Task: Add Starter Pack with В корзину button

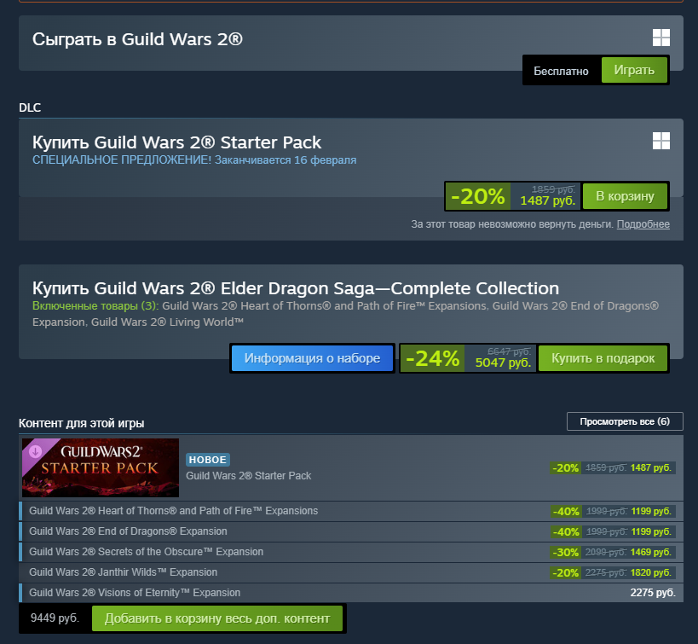Action: [x=625, y=196]
